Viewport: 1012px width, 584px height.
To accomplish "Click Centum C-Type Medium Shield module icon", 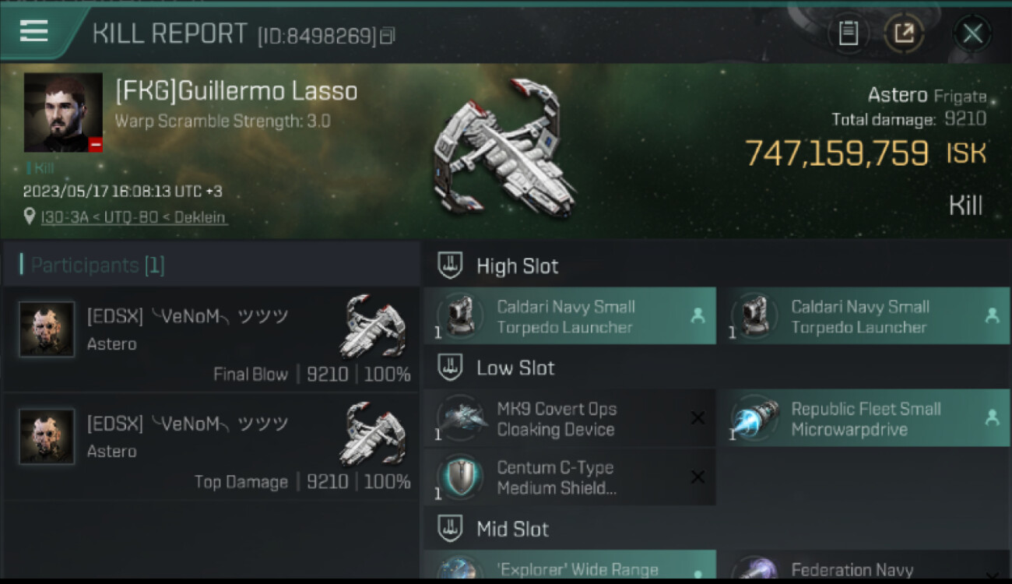I will click(462, 477).
